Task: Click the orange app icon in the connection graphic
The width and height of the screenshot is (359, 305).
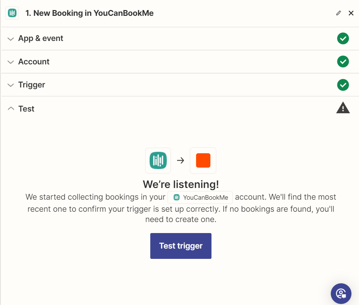Action: [x=203, y=160]
